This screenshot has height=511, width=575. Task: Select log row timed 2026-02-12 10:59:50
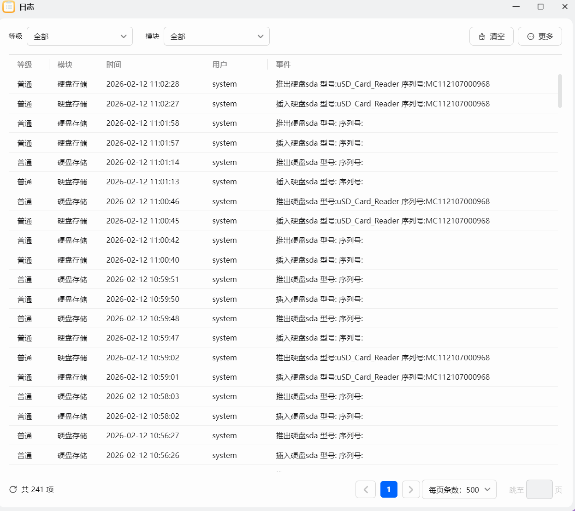pos(283,299)
